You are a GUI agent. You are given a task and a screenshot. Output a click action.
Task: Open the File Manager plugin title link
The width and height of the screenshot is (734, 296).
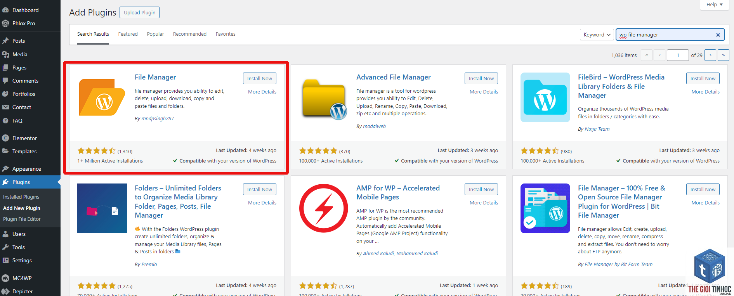coord(155,77)
